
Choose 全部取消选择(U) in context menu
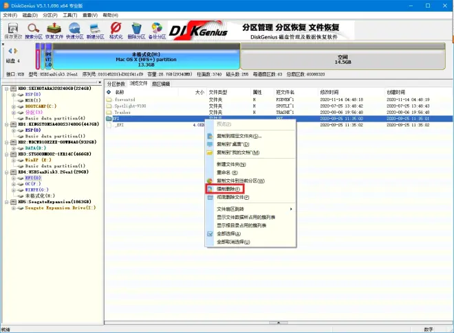(250, 242)
